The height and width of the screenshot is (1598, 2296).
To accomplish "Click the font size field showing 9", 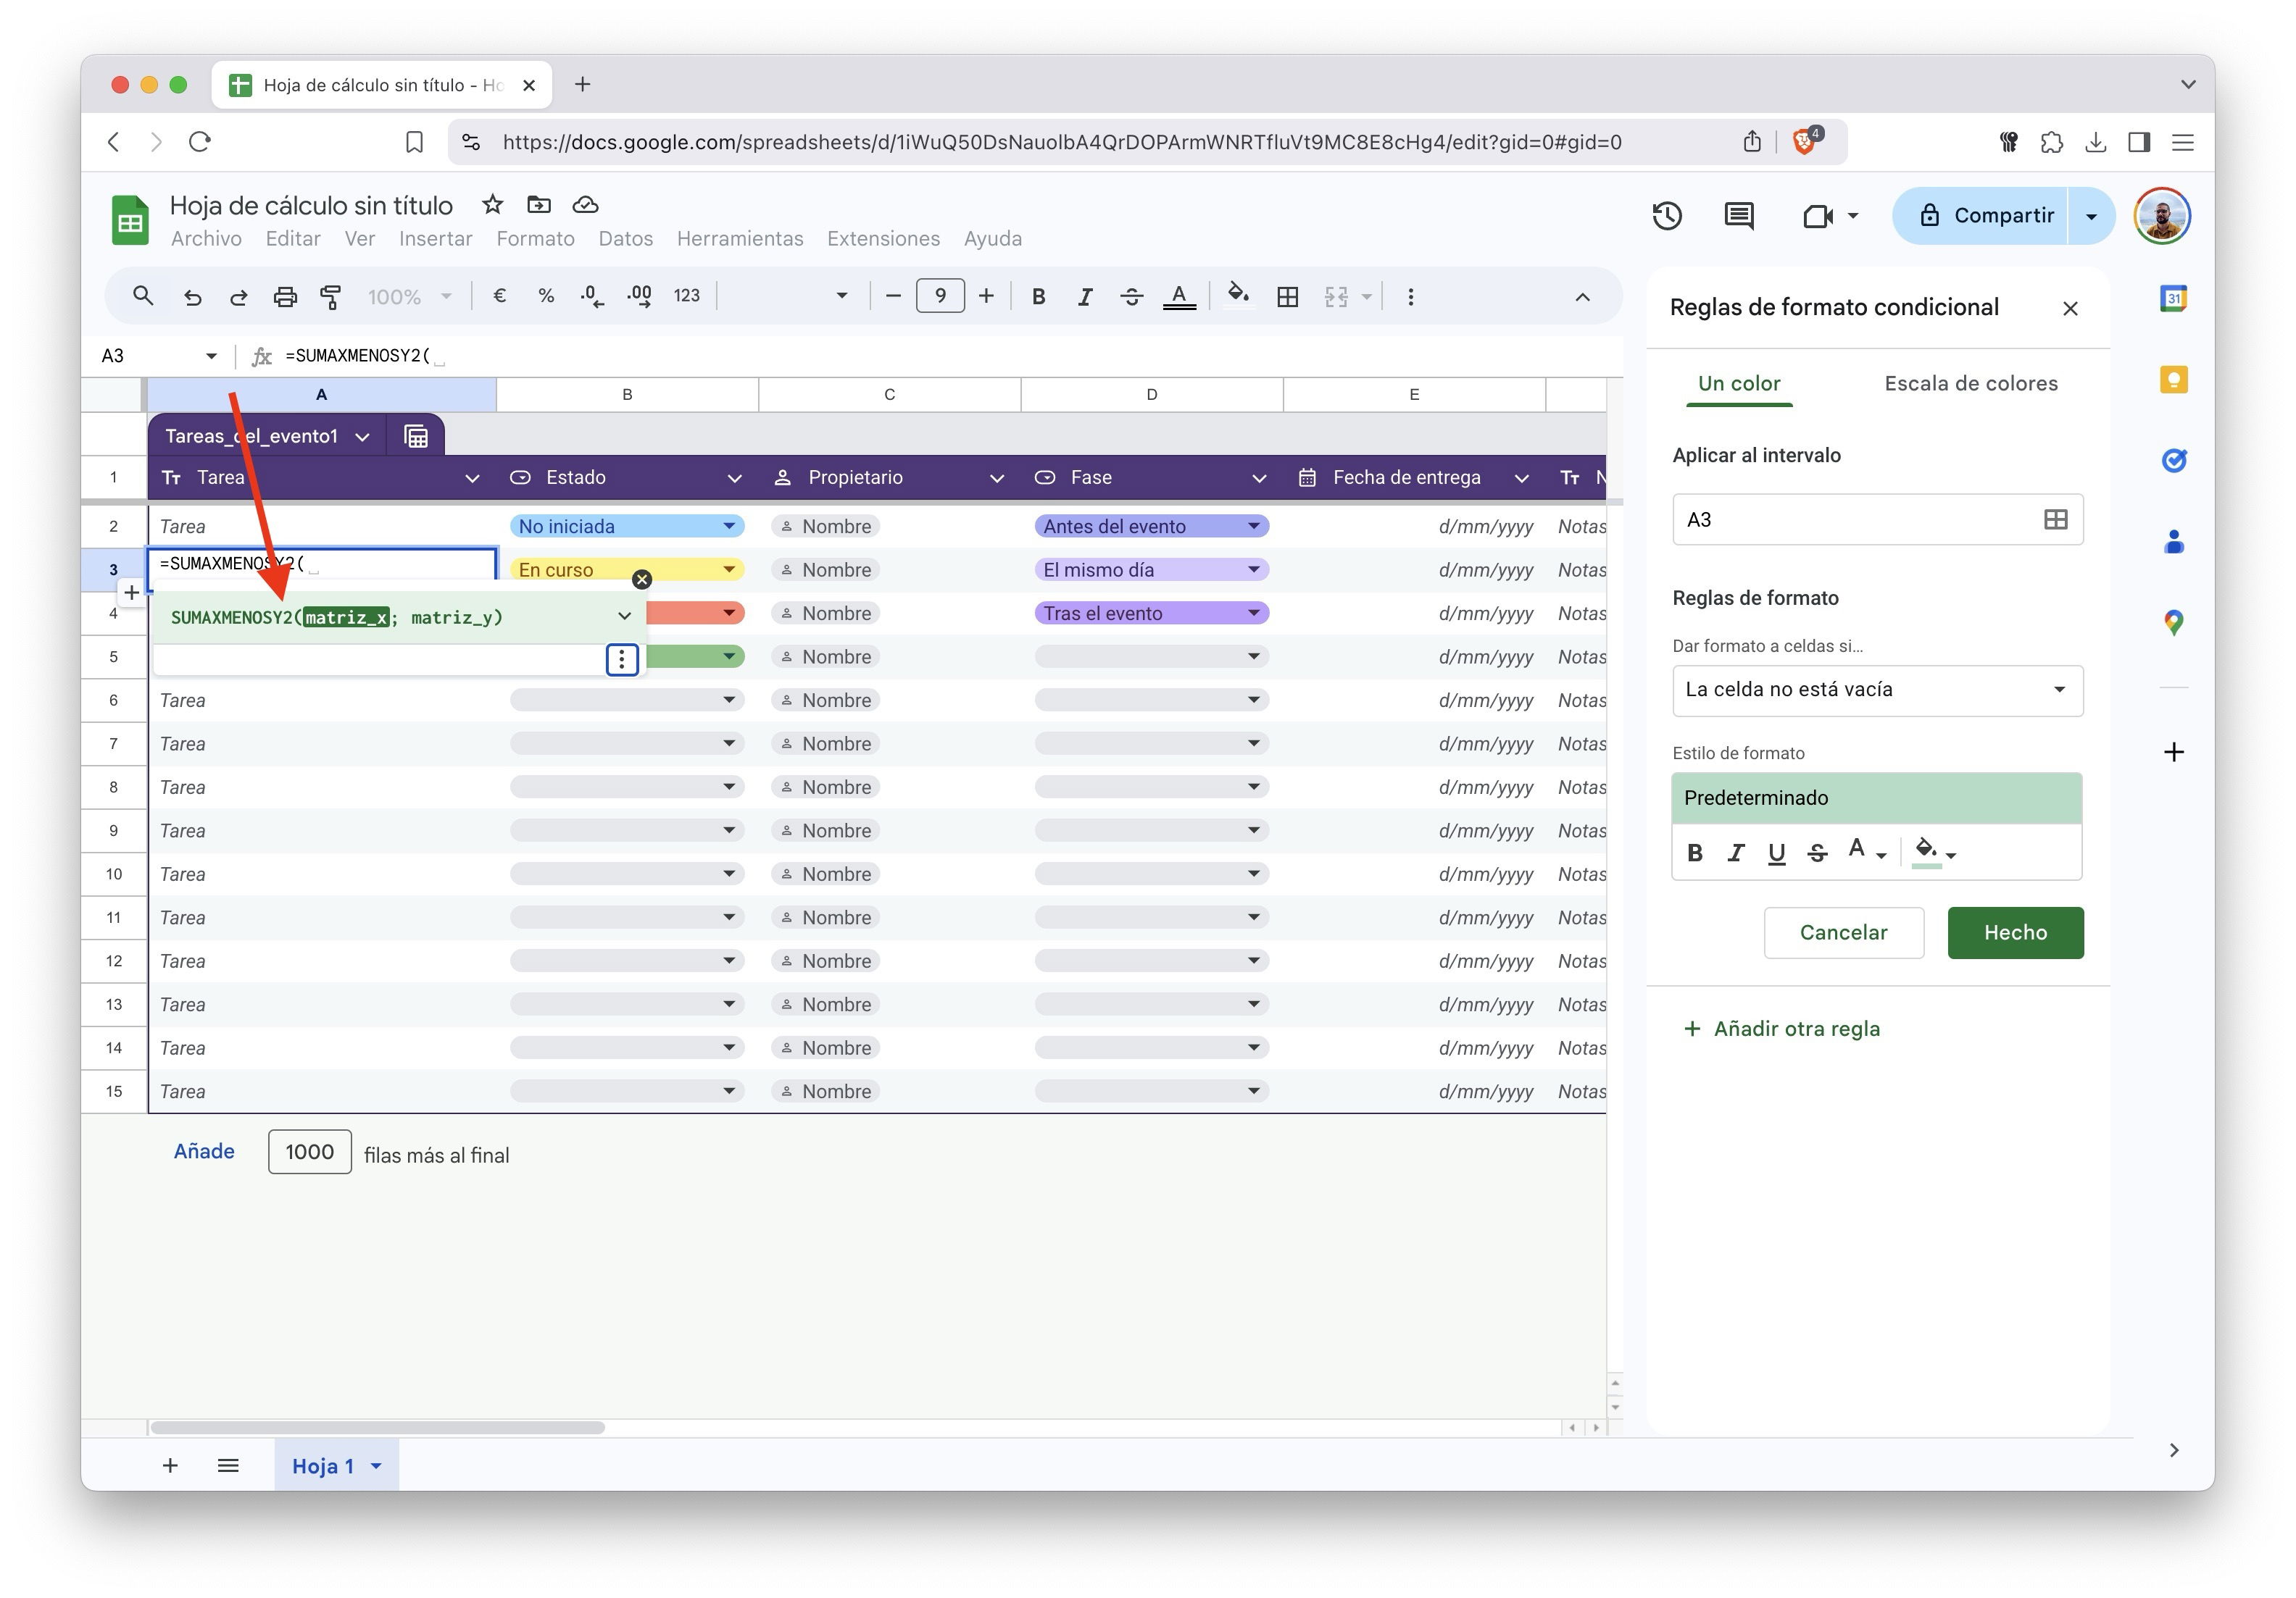I will 940,296.
